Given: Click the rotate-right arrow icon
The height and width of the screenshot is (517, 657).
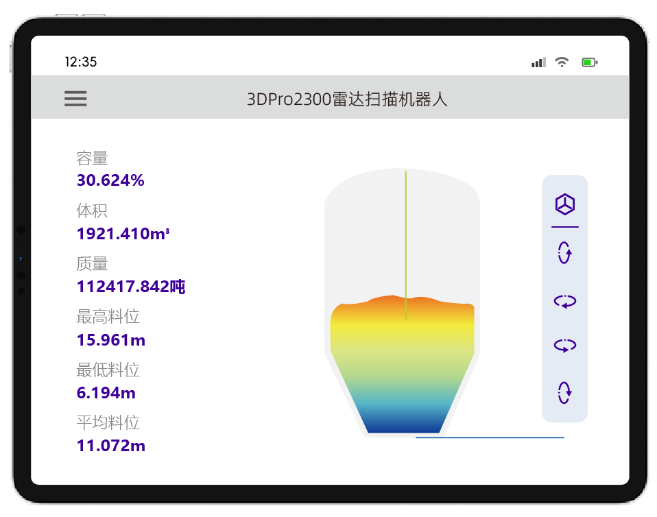Looking at the screenshot, I should [564, 345].
